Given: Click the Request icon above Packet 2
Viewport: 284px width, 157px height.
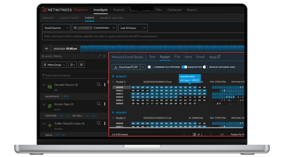Looking at the screenshot, I should click(x=113, y=113).
